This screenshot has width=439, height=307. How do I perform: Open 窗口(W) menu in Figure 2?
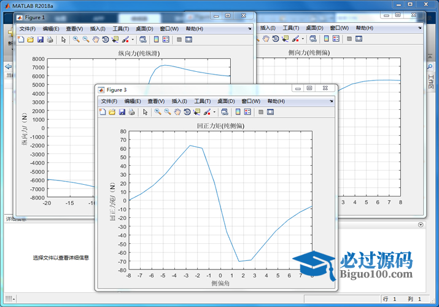click(340, 28)
